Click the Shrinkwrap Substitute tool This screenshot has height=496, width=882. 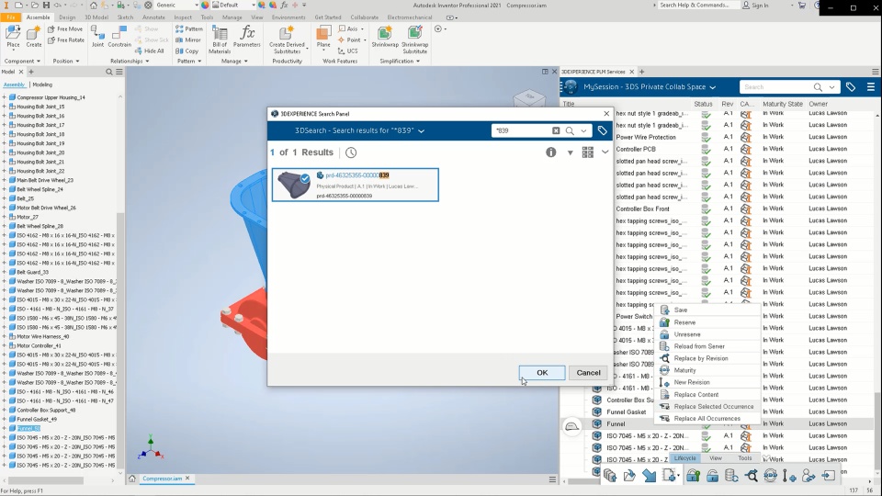coord(415,39)
